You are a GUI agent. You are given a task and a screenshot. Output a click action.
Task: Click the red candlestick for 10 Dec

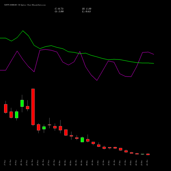(93, 143)
